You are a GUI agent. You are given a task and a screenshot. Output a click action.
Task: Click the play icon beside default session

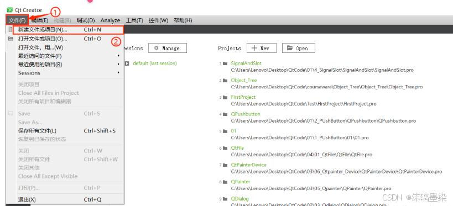pyautogui.click(x=127, y=63)
